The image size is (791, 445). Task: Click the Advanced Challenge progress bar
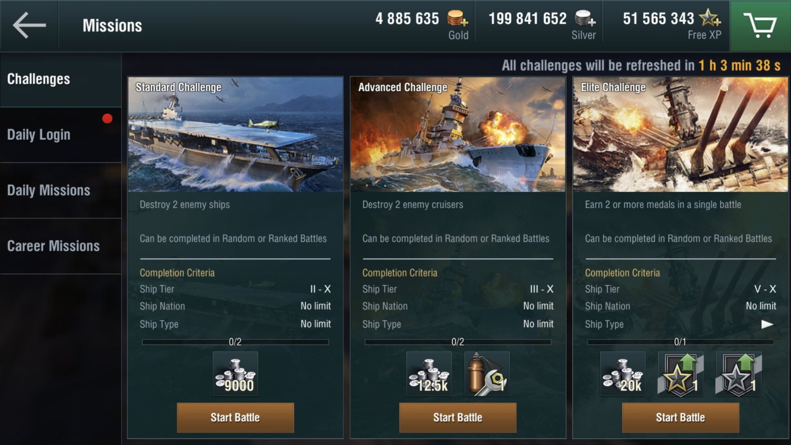click(458, 342)
